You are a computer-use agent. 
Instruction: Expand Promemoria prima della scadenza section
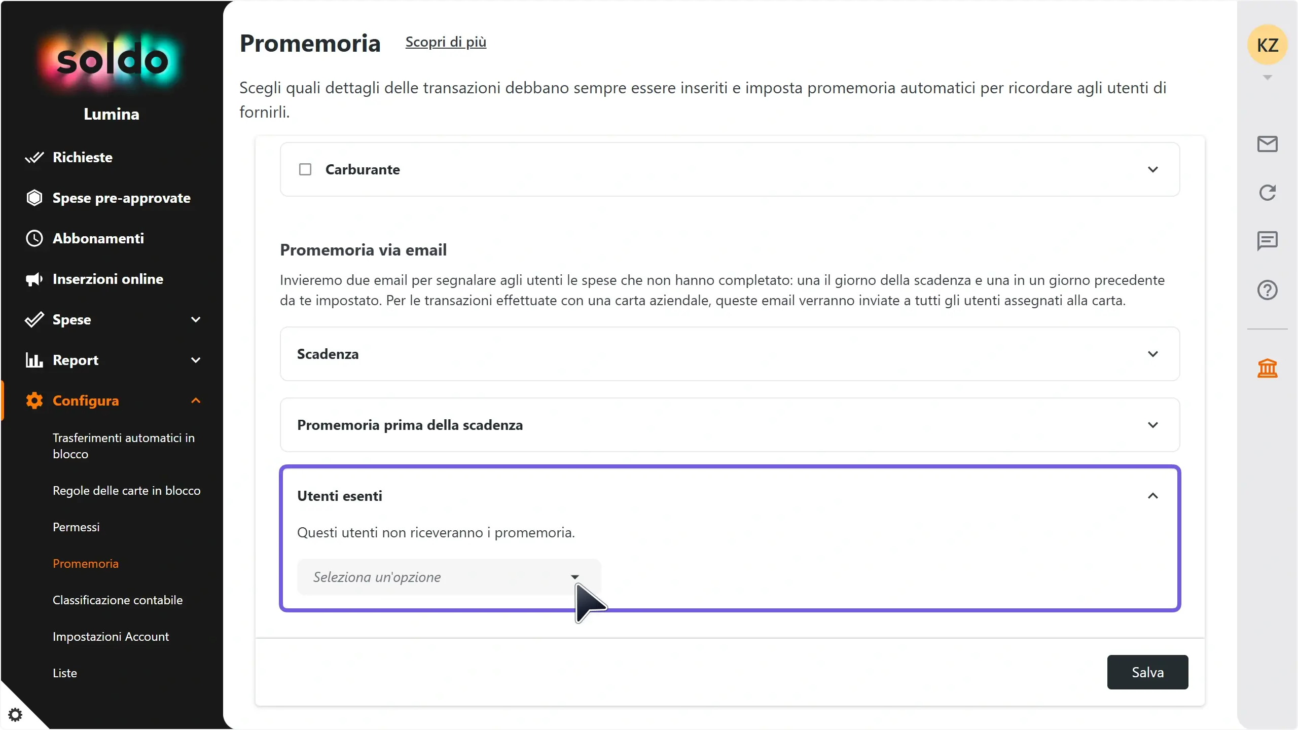tap(730, 425)
